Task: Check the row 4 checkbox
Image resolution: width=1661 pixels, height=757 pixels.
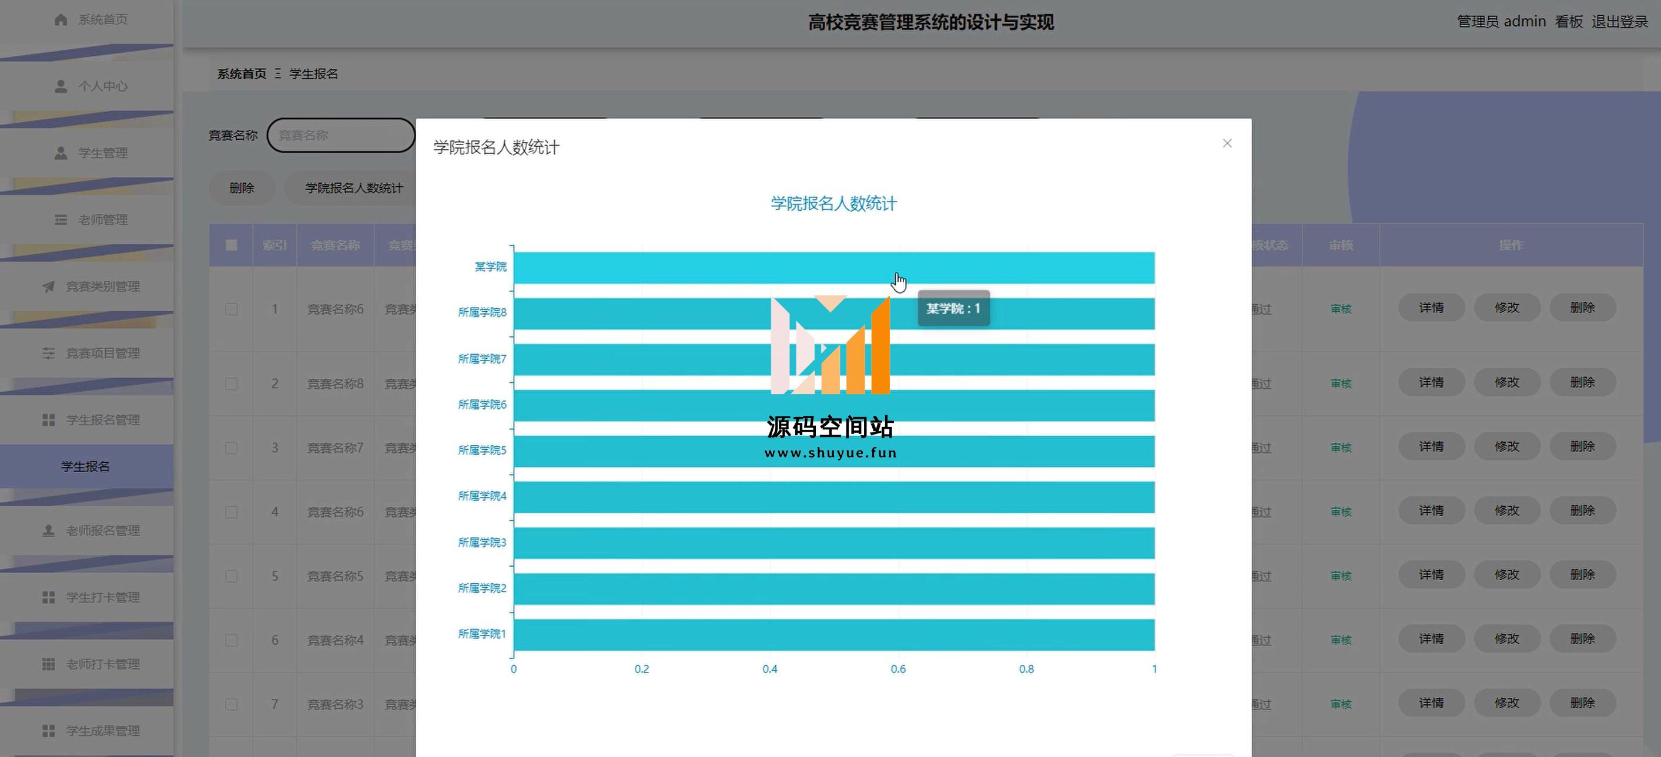Action: 231,512
